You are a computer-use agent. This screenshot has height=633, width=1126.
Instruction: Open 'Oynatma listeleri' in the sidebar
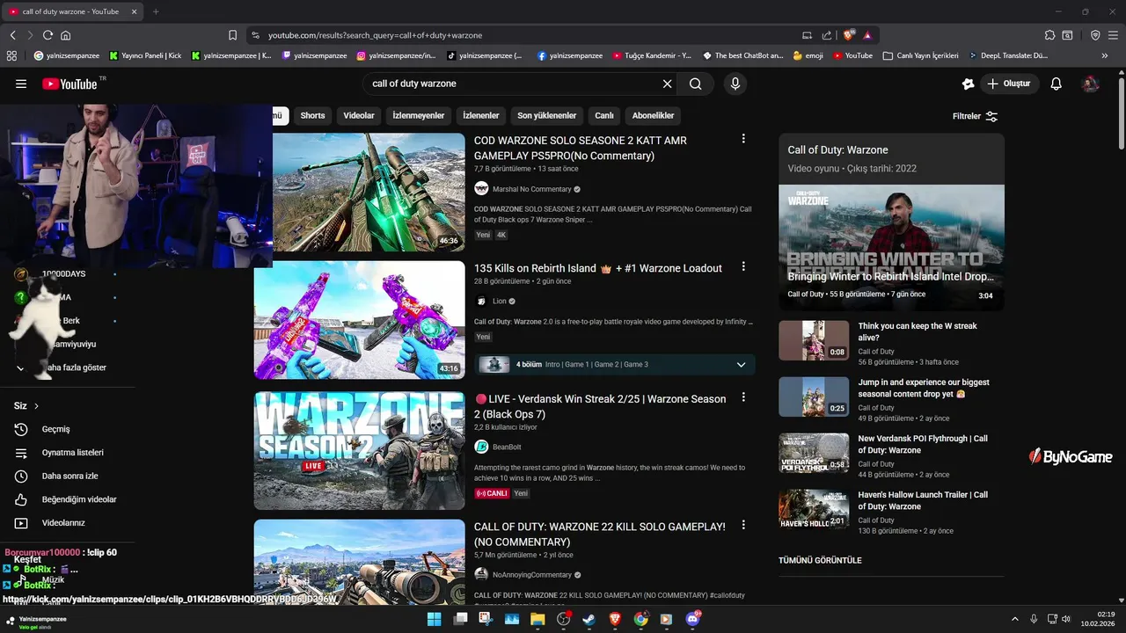tap(73, 453)
